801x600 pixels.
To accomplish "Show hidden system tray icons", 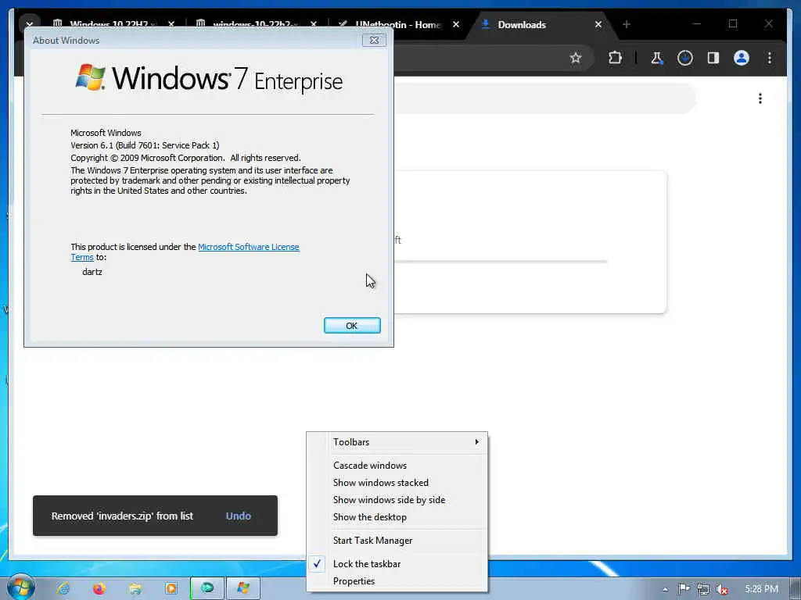I will pyautogui.click(x=665, y=589).
